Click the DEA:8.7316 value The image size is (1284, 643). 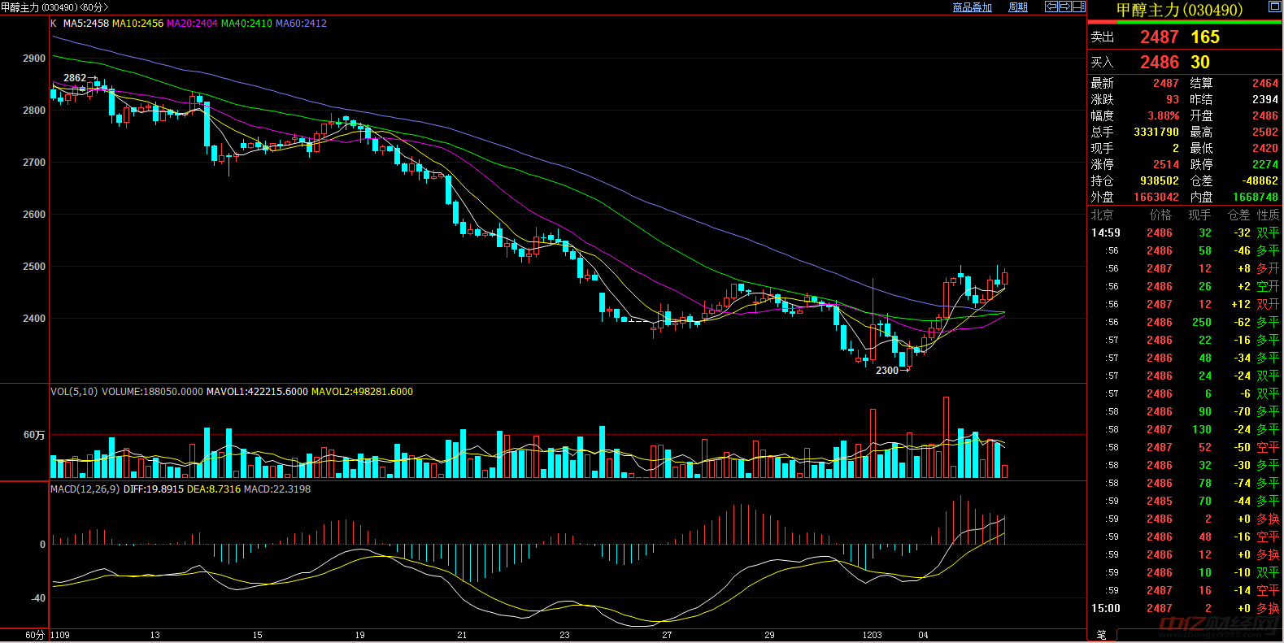[214, 489]
